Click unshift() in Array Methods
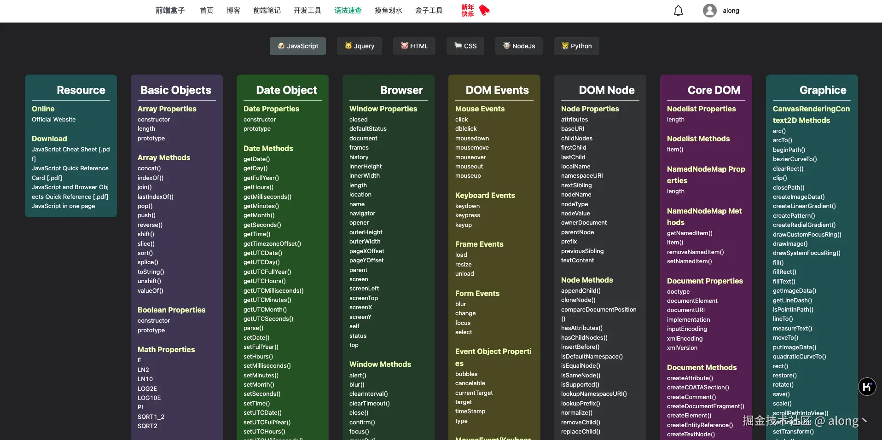The height and width of the screenshot is (440, 882). pyautogui.click(x=149, y=281)
